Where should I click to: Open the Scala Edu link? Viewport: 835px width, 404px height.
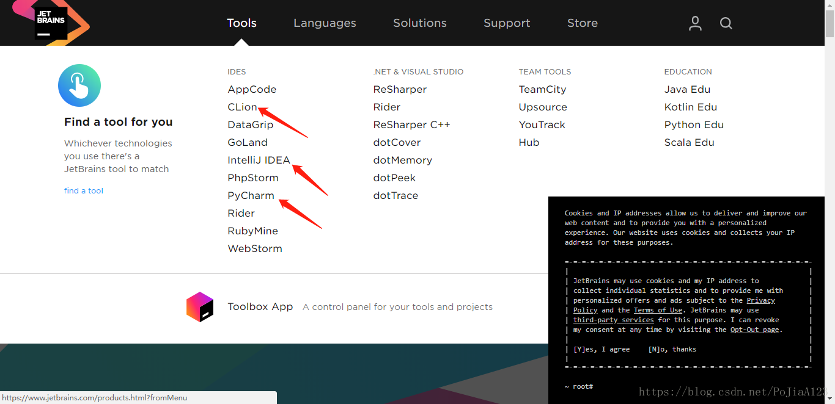click(x=690, y=142)
